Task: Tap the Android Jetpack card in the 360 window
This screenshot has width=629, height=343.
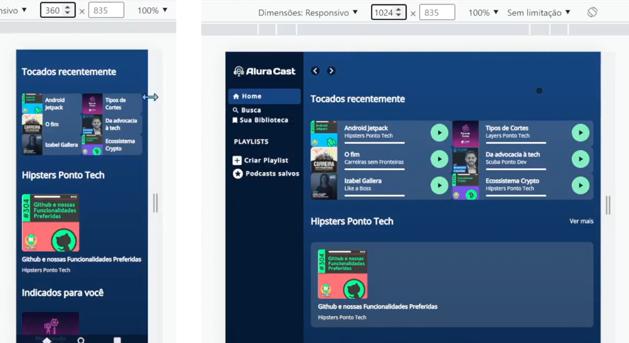Action: tap(52, 104)
